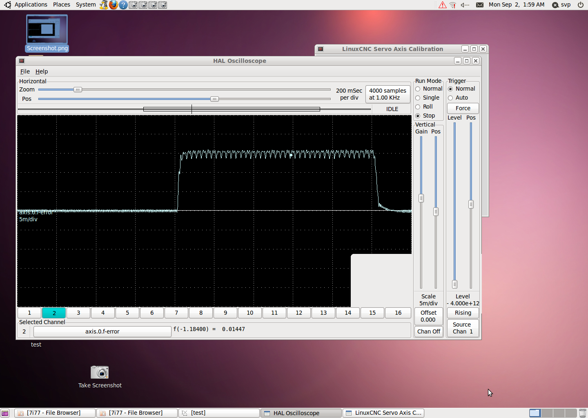Viewport: 588px width, 418px height.
Task: Launch the LinuxCNC penguin icon in top panel
Action: 104,5
